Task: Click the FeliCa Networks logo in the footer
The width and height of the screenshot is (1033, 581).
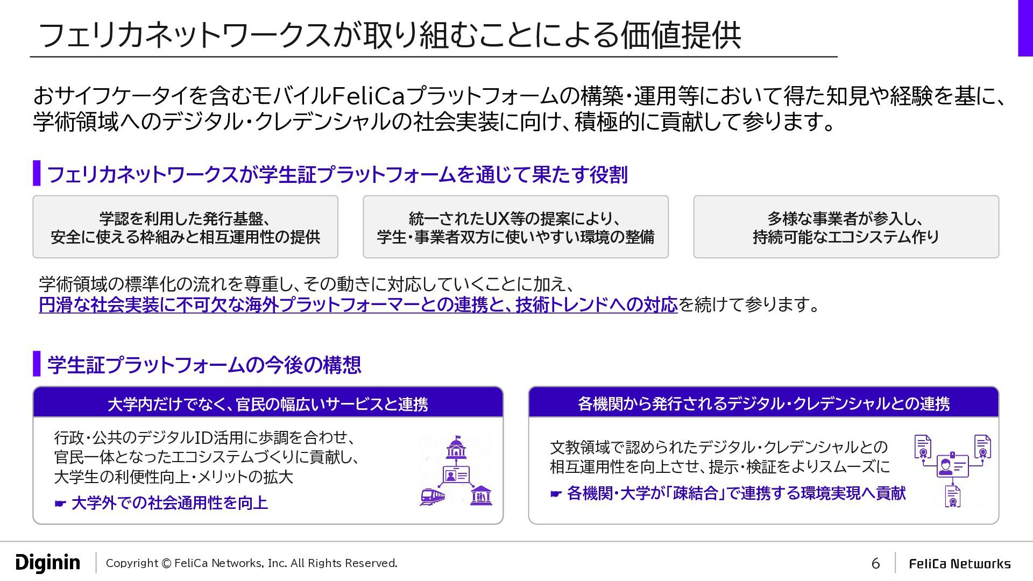Action: coord(960,563)
